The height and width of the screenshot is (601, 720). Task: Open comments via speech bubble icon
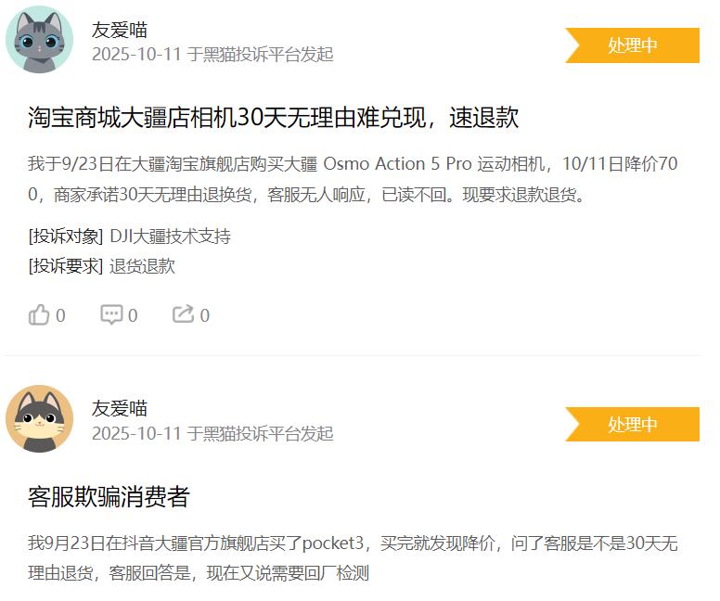point(111,314)
